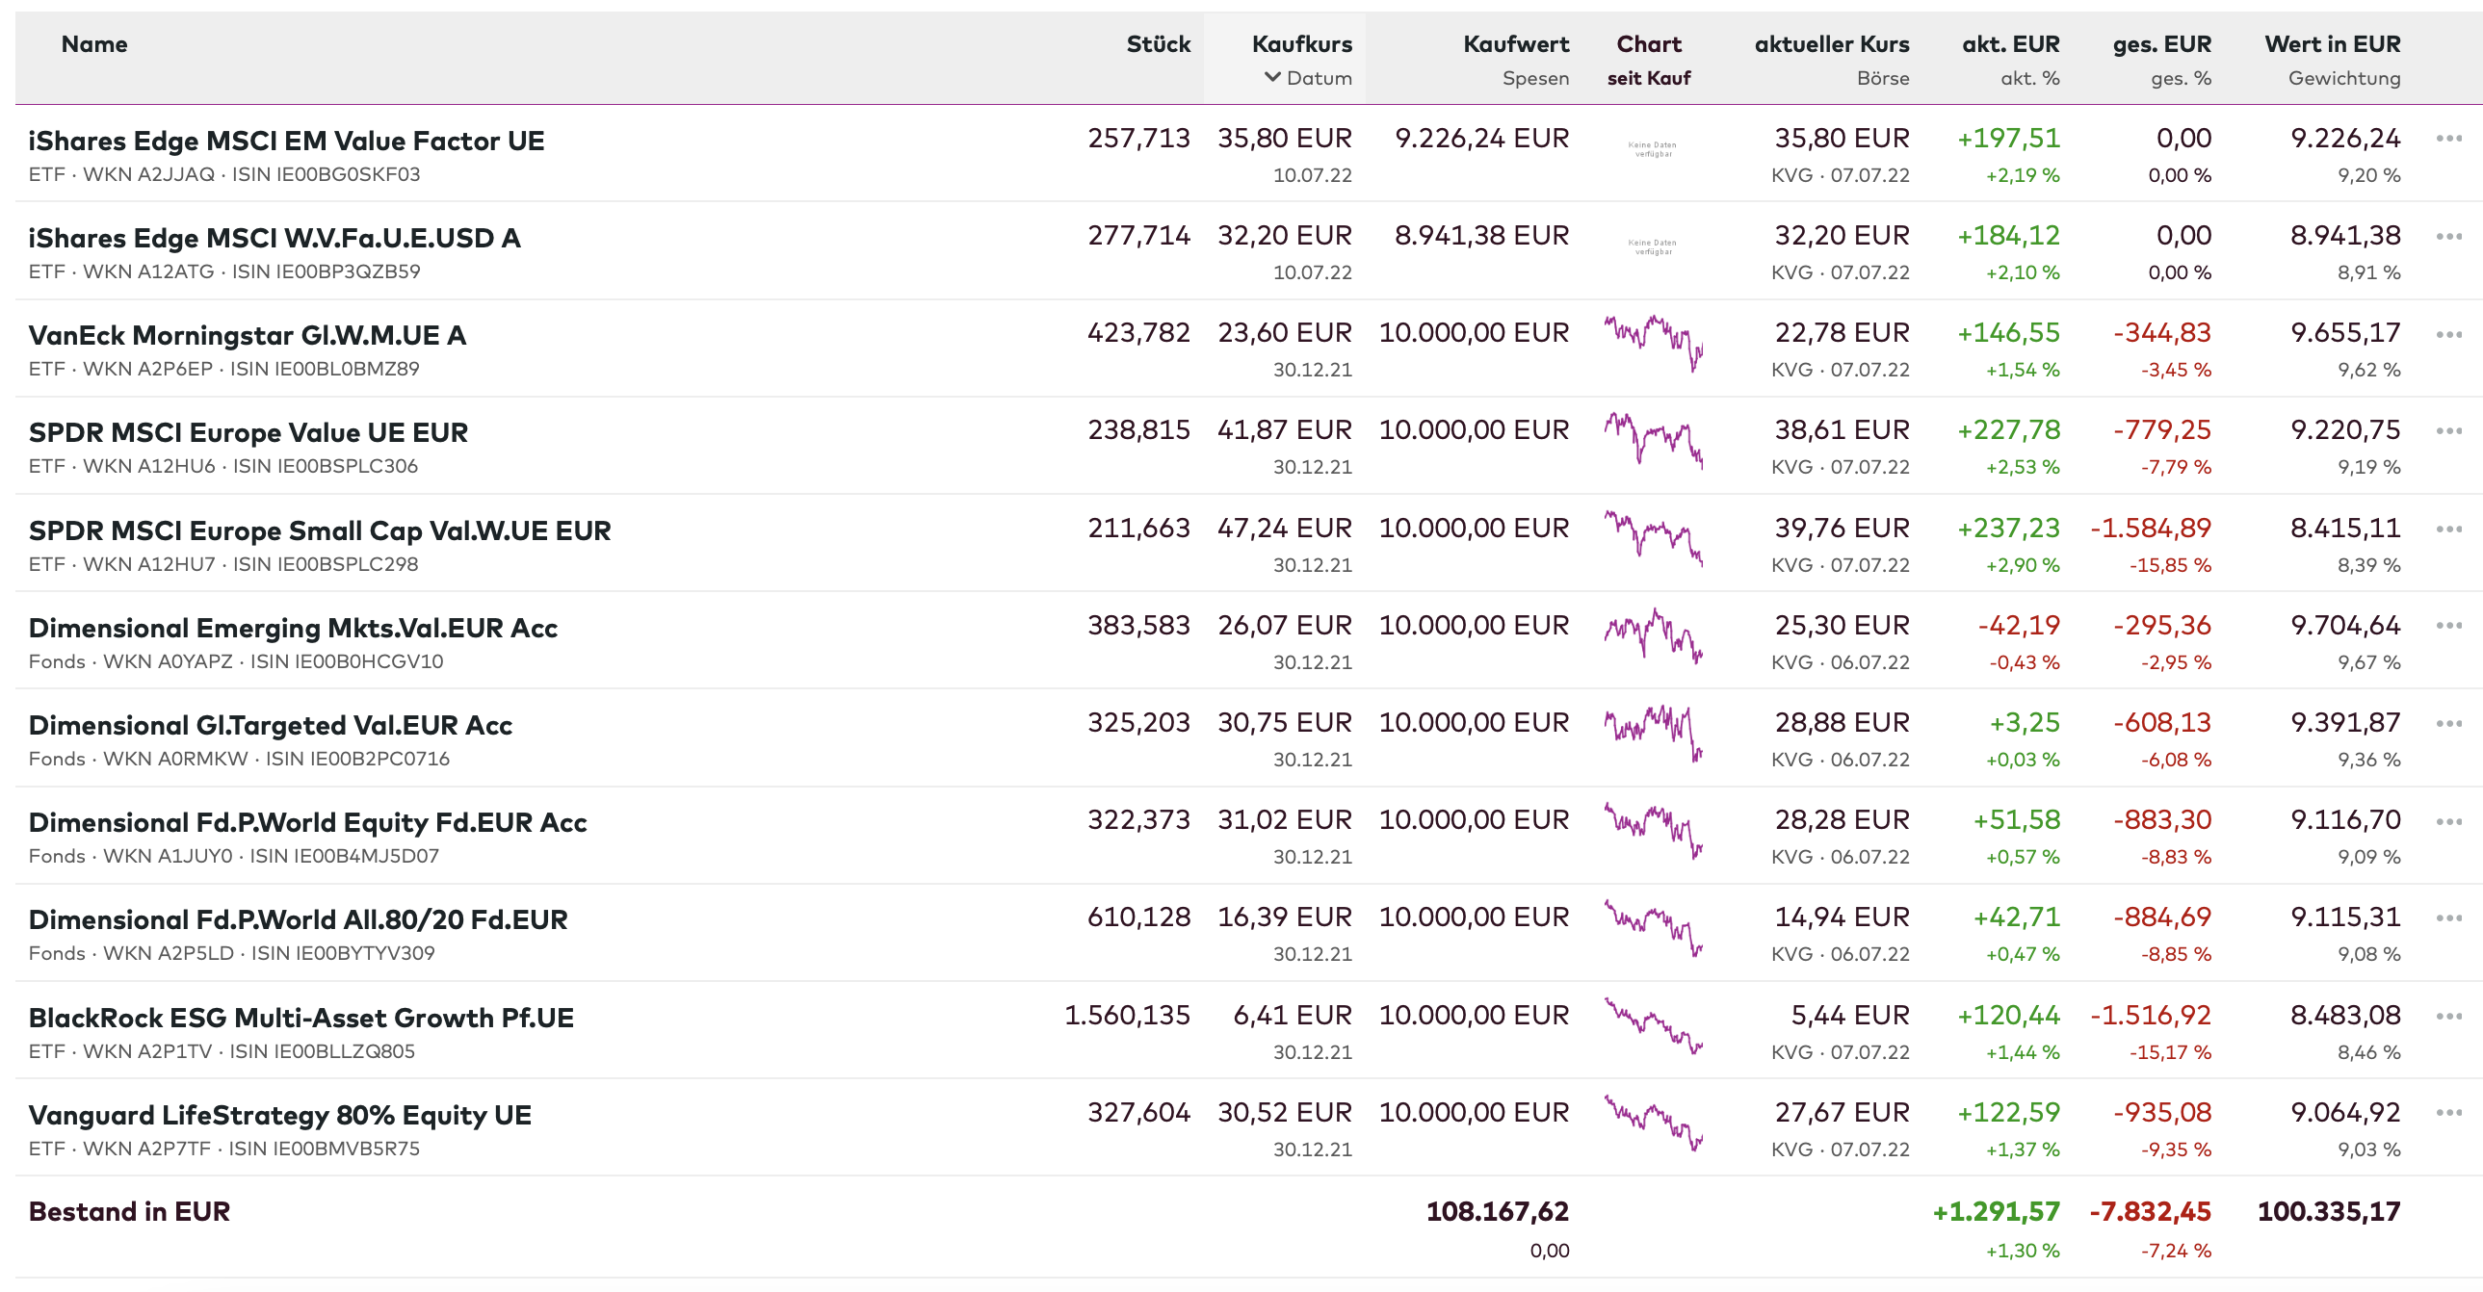
Task: Sort by Wert in EUR header
Action: coord(2332,44)
